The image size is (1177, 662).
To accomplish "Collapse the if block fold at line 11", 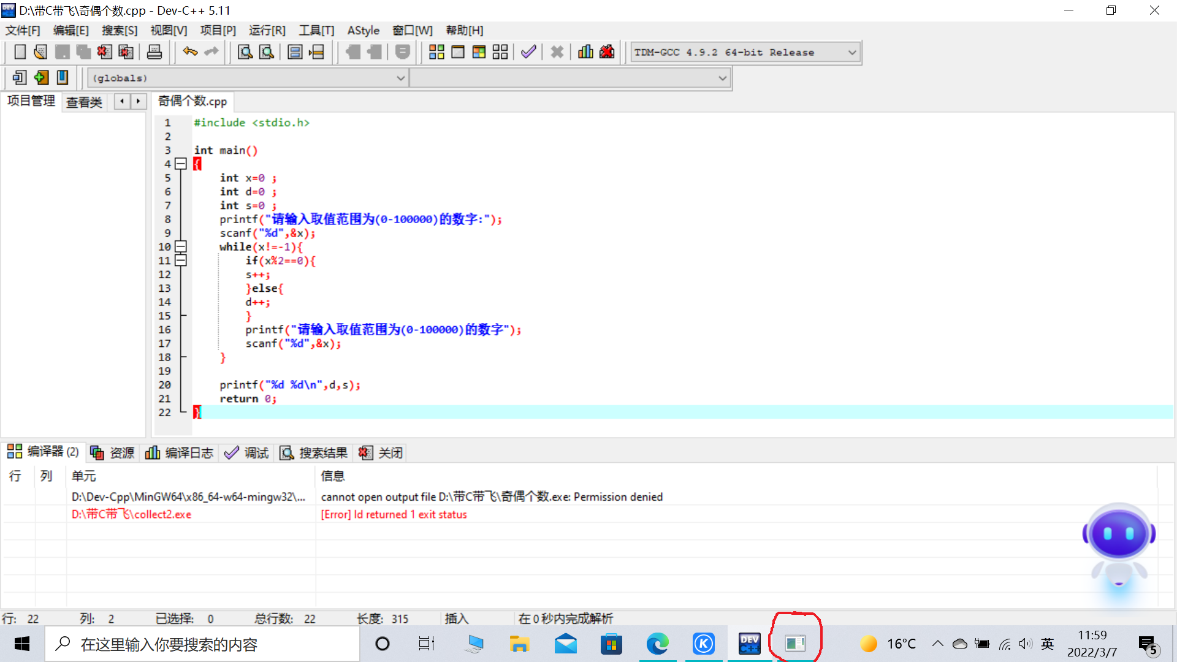I will (180, 261).
